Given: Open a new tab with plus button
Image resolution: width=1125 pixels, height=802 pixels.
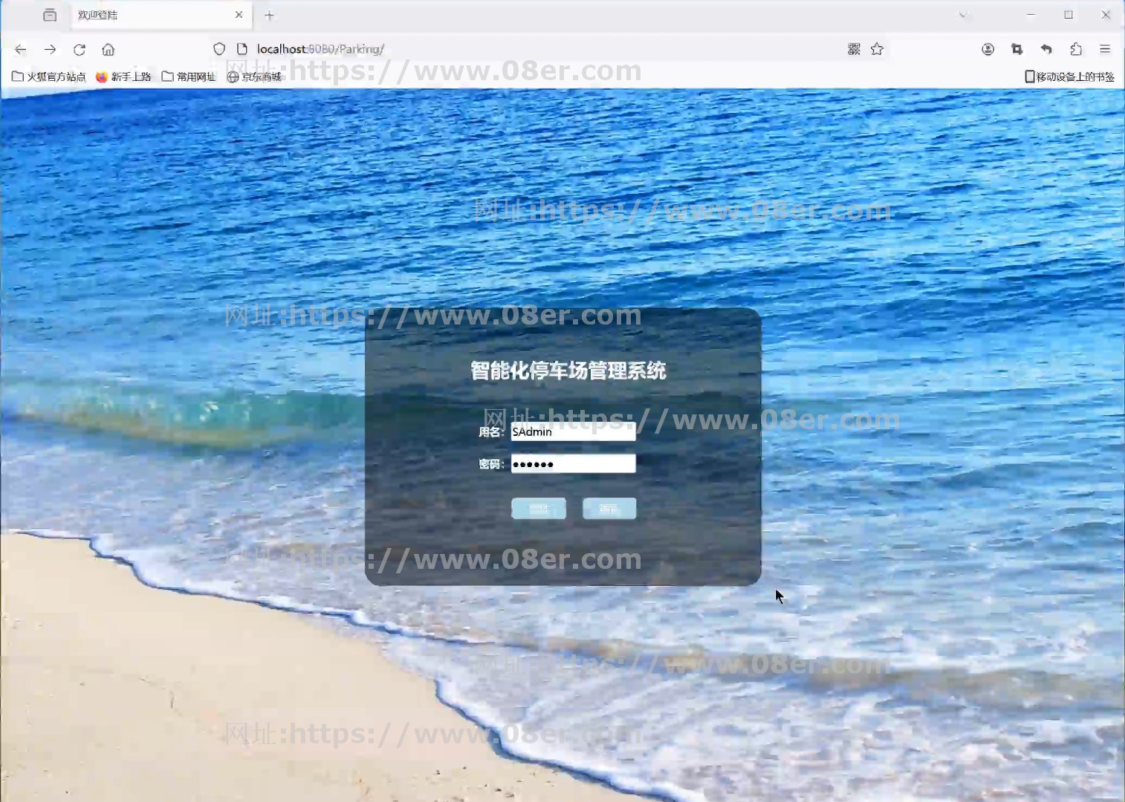Looking at the screenshot, I should (270, 15).
